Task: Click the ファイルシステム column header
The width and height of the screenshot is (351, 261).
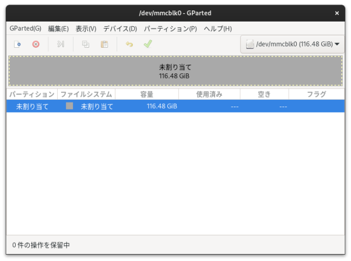Action: [86, 94]
